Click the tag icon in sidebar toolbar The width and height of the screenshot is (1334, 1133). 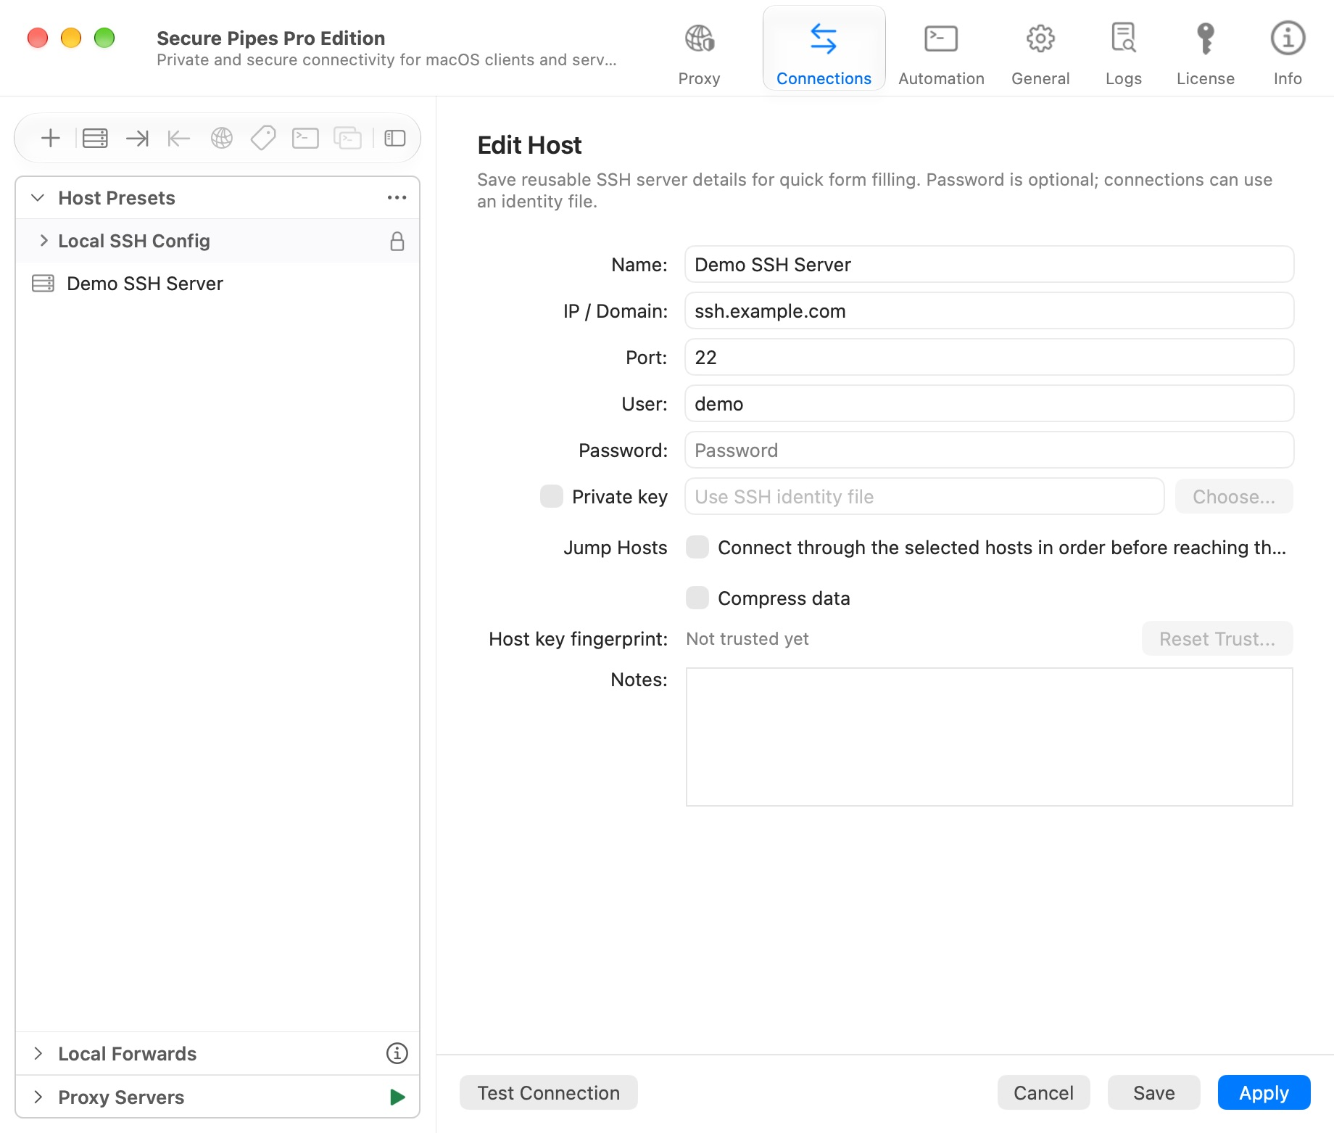click(263, 138)
